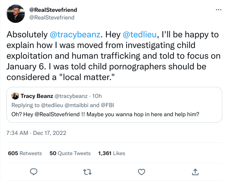Click the reply speech bubble icon
228x181 pixels.
tap(34, 172)
